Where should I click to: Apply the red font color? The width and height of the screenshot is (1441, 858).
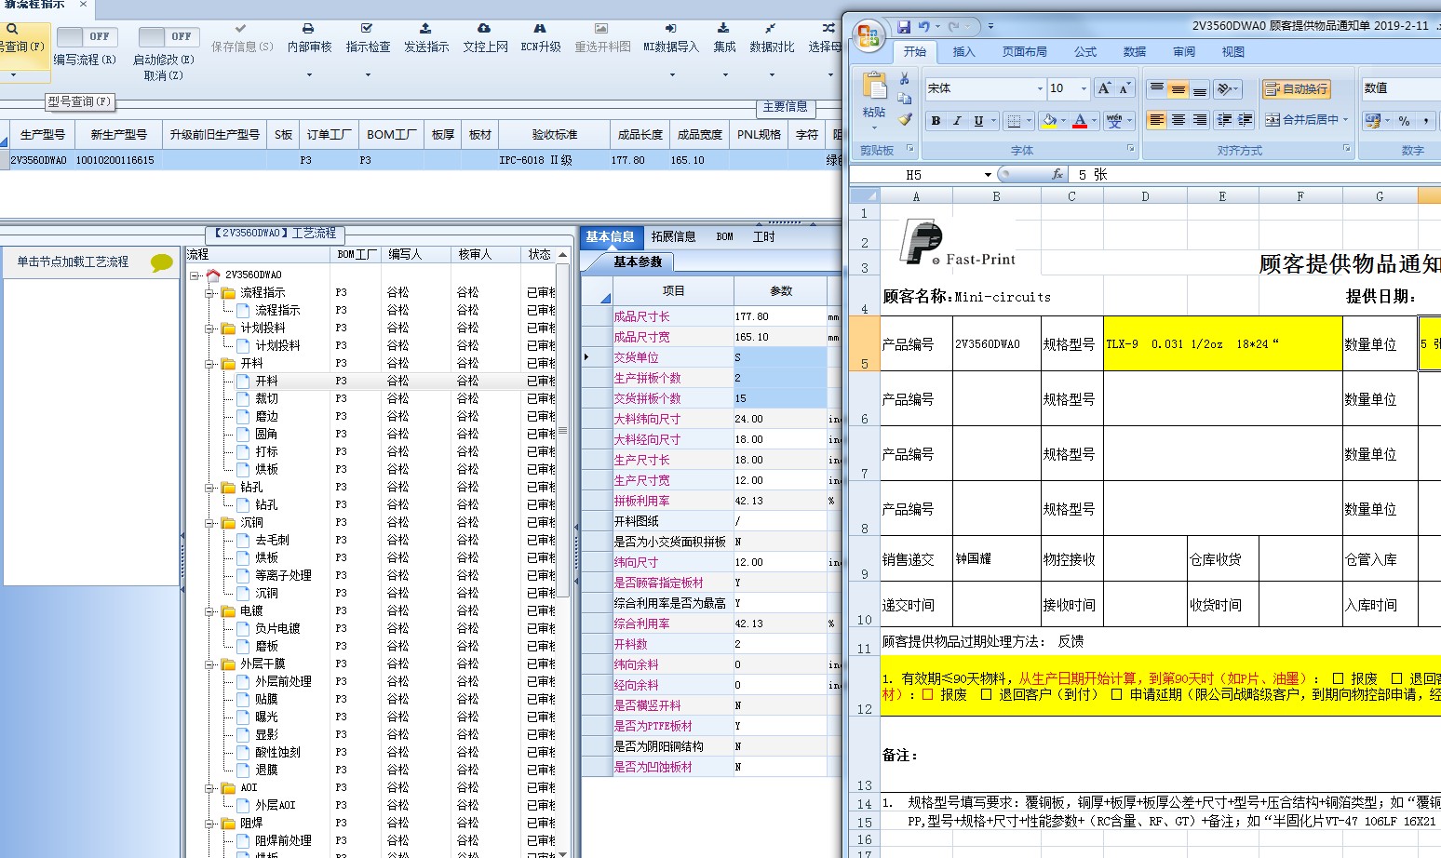(1080, 121)
